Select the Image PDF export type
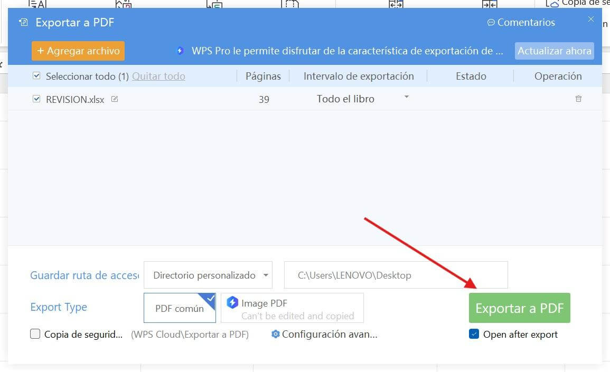This screenshot has width=610, height=372. (x=292, y=308)
